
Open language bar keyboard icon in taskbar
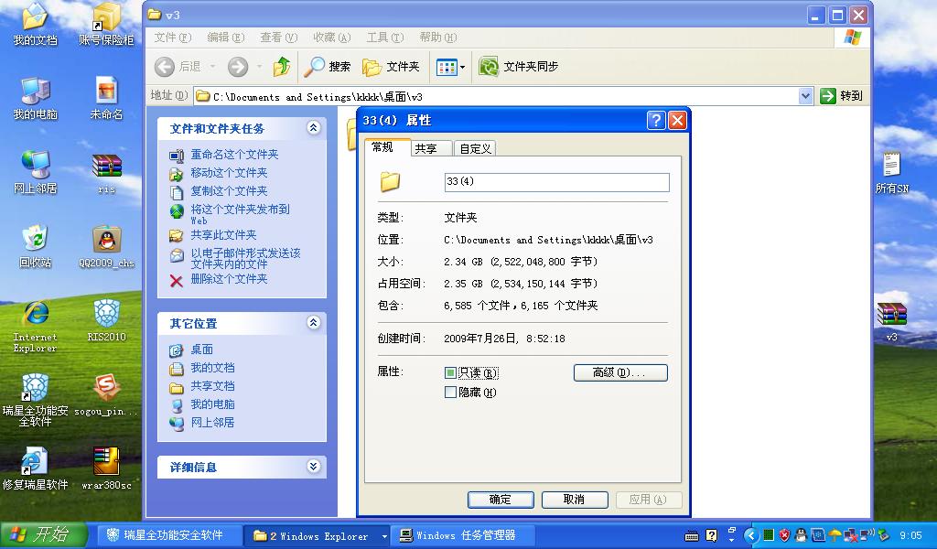click(x=692, y=536)
